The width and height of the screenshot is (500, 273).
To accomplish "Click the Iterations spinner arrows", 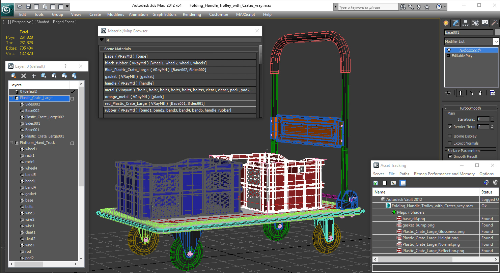I will (492, 119).
